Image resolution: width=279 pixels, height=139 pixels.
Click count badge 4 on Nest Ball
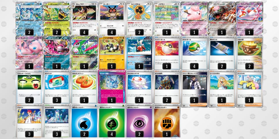pos(194,66)
